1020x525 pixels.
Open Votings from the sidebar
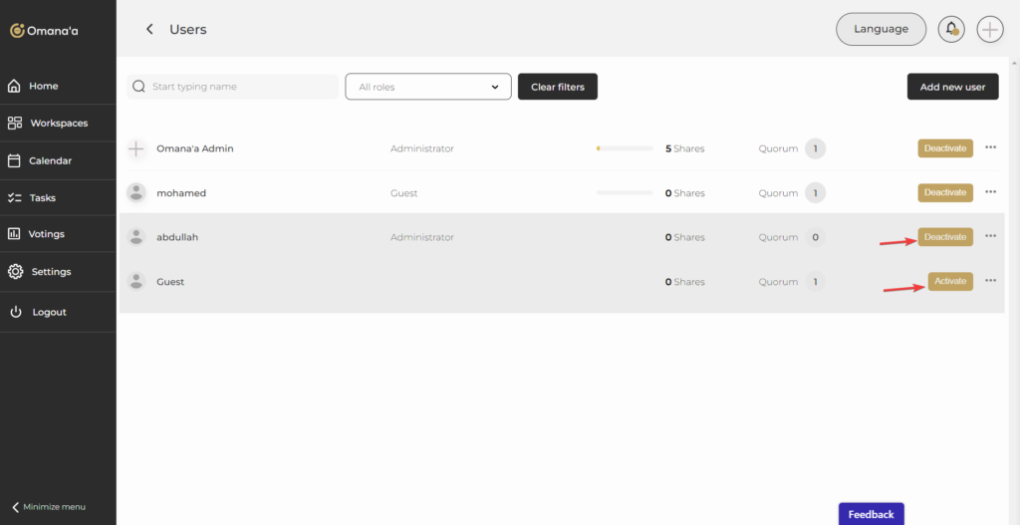pyautogui.click(x=46, y=234)
